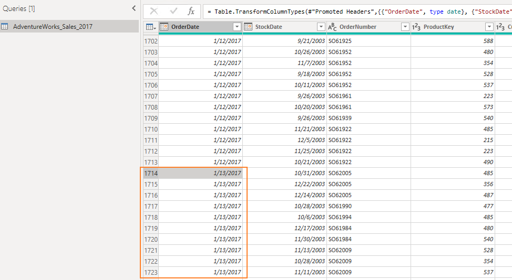Click the date type icon on OrderDate column
The image size is (512, 280).
pos(164,27)
